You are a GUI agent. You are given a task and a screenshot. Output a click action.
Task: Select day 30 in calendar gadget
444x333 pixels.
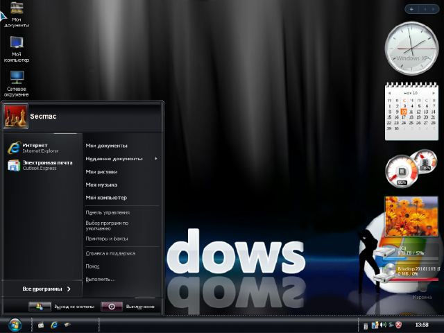(x=396, y=128)
